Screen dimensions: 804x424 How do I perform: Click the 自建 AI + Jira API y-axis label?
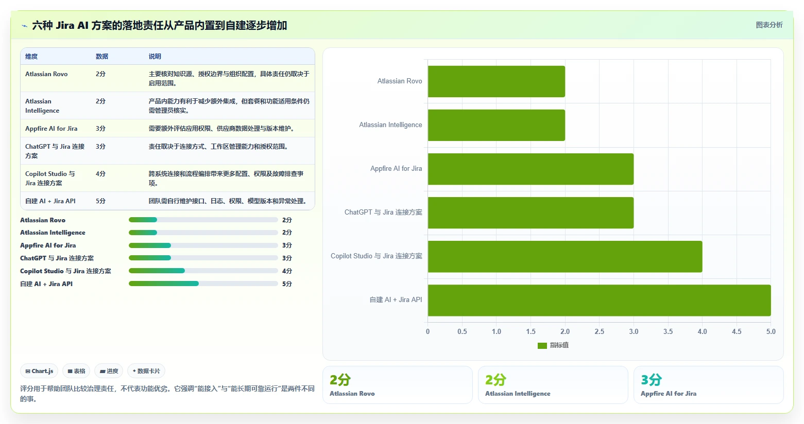[x=396, y=300]
